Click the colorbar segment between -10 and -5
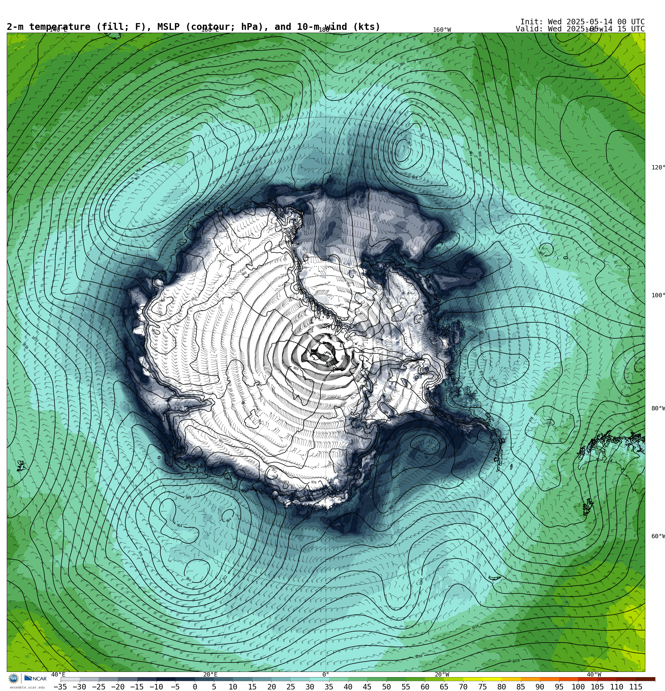This screenshot has width=665, height=691. click(166, 679)
